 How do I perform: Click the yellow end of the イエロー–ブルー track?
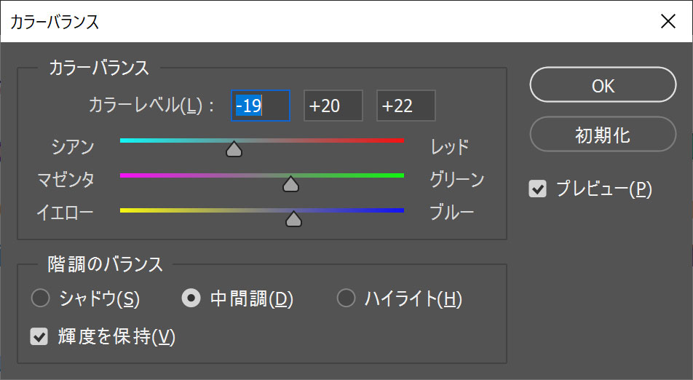pyautogui.click(x=123, y=210)
